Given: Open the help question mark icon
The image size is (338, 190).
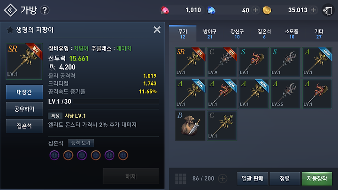Looking at the screenshot, I should (45, 10).
